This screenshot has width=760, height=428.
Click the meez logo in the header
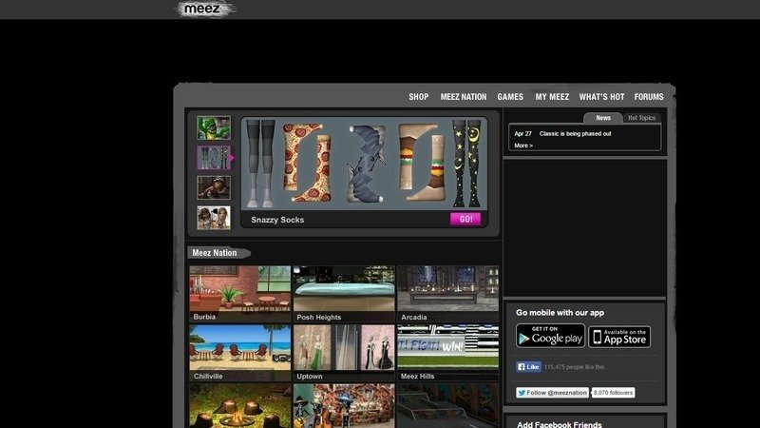tap(205, 10)
